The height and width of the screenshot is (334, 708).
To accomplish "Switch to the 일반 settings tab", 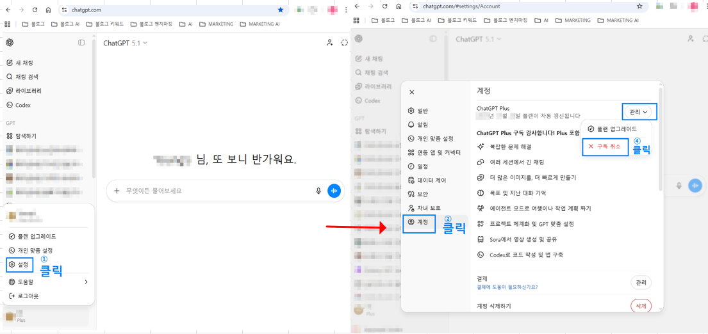I will click(x=418, y=111).
